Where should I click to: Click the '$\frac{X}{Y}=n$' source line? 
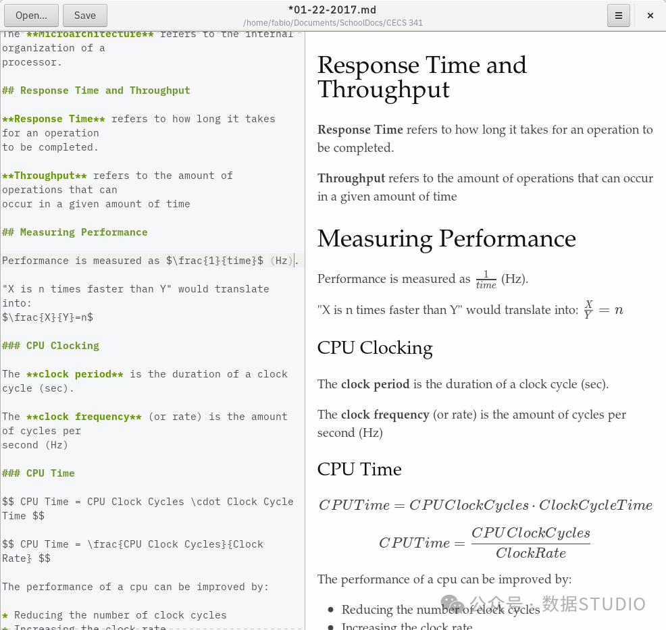[x=47, y=317]
